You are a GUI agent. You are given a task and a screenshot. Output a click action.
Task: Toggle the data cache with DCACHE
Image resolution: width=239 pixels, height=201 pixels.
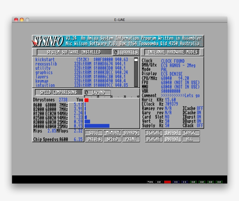coord(154,139)
